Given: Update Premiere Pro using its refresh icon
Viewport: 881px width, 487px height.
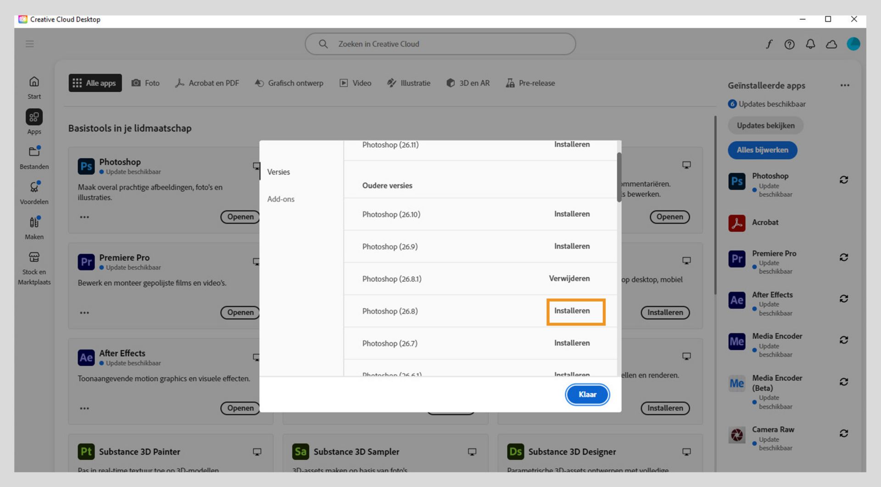Looking at the screenshot, I should click(844, 257).
